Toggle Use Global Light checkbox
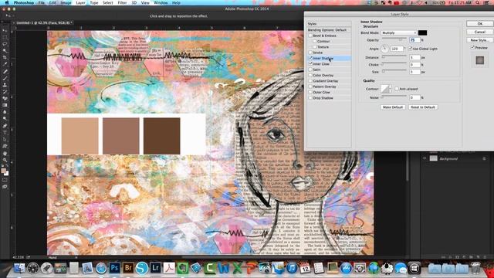The height and width of the screenshot is (278, 494). click(x=411, y=49)
